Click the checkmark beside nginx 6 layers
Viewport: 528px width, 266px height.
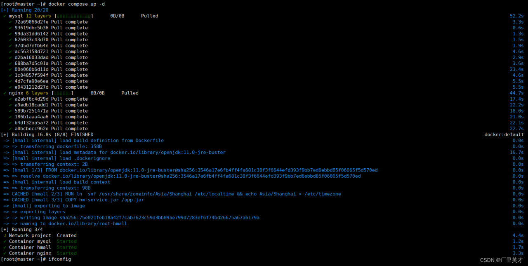[5, 93]
